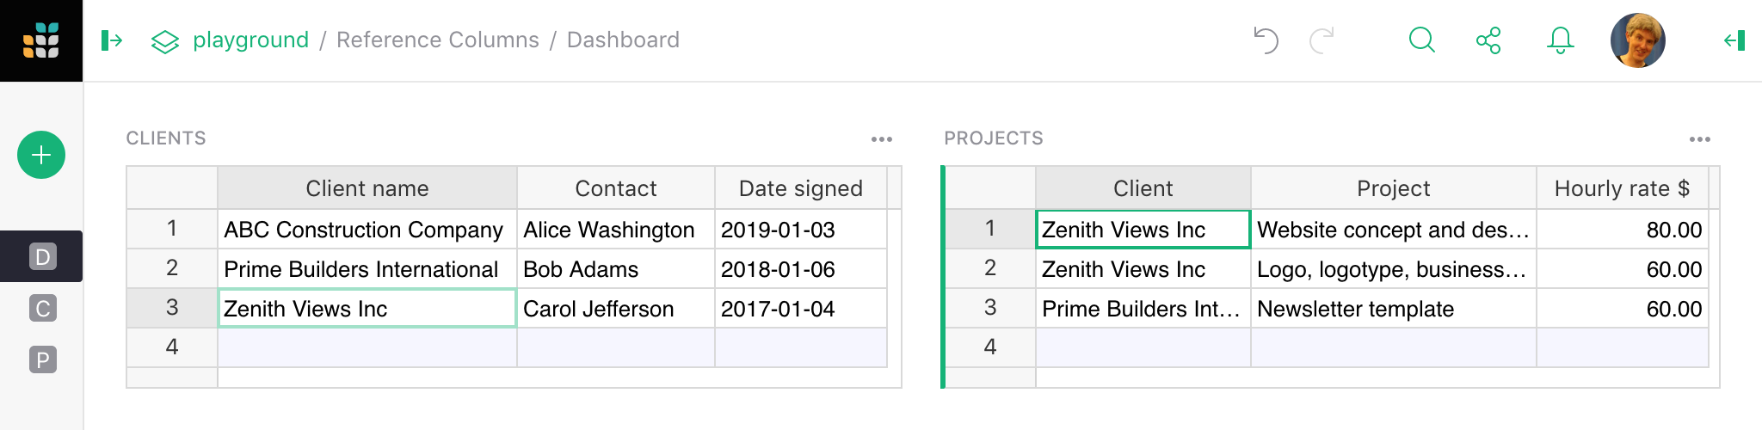1762x430 pixels.
Task: Toggle the right creator panel
Action: coord(1734,40)
